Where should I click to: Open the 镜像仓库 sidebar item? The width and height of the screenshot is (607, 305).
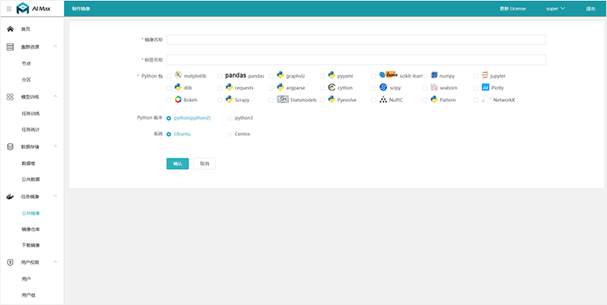tap(31, 230)
